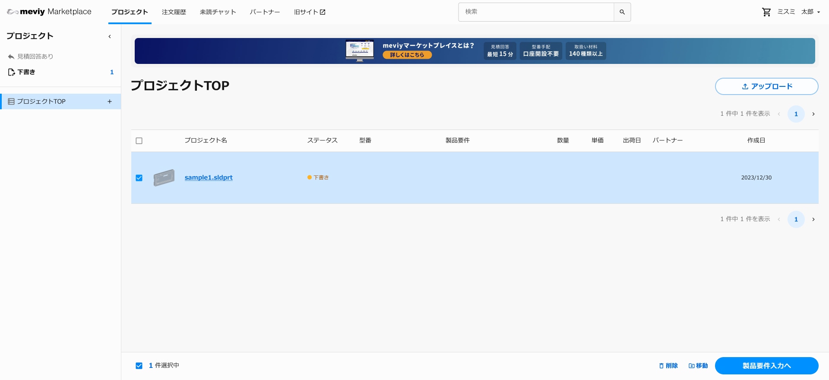Toggle the 1 件選択中 footer checkbox
The image size is (829, 380).
click(139, 366)
